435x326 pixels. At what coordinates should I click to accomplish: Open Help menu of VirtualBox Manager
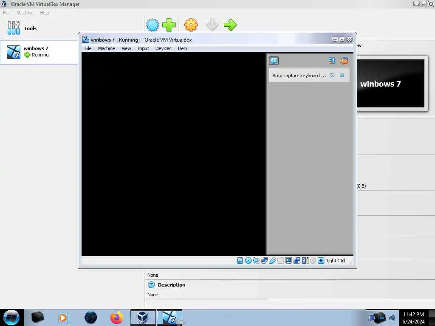coord(44,13)
